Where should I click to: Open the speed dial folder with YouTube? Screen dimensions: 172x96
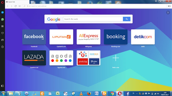(x=88, y=58)
